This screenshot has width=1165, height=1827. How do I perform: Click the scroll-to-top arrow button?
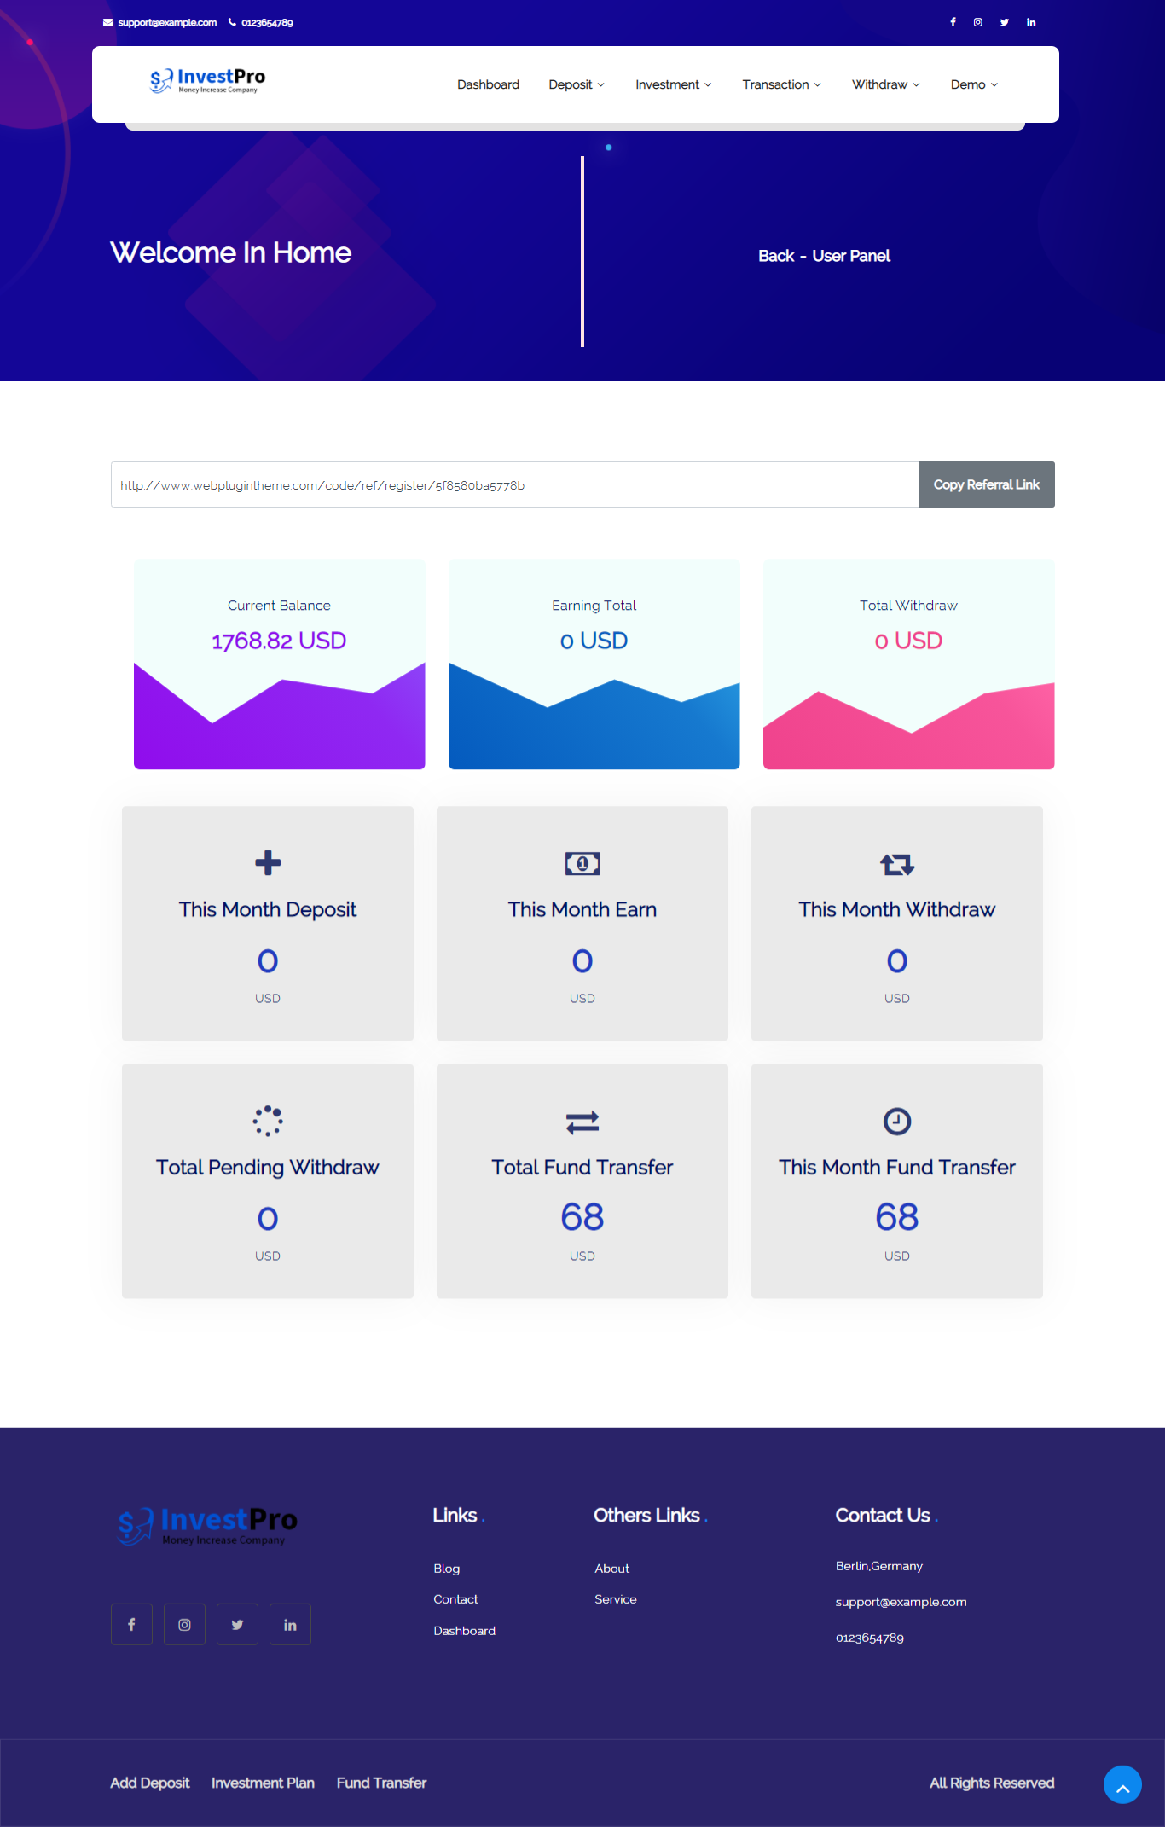[1122, 1784]
